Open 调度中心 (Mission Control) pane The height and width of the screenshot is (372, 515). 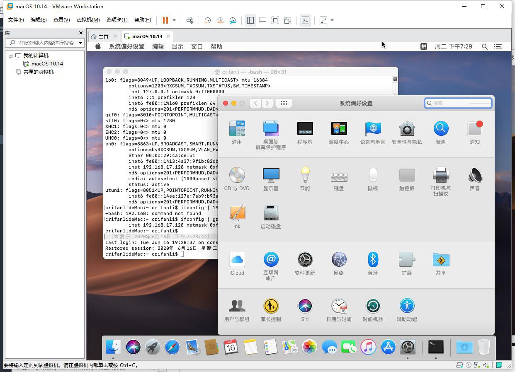pyautogui.click(x=339, y=133)
